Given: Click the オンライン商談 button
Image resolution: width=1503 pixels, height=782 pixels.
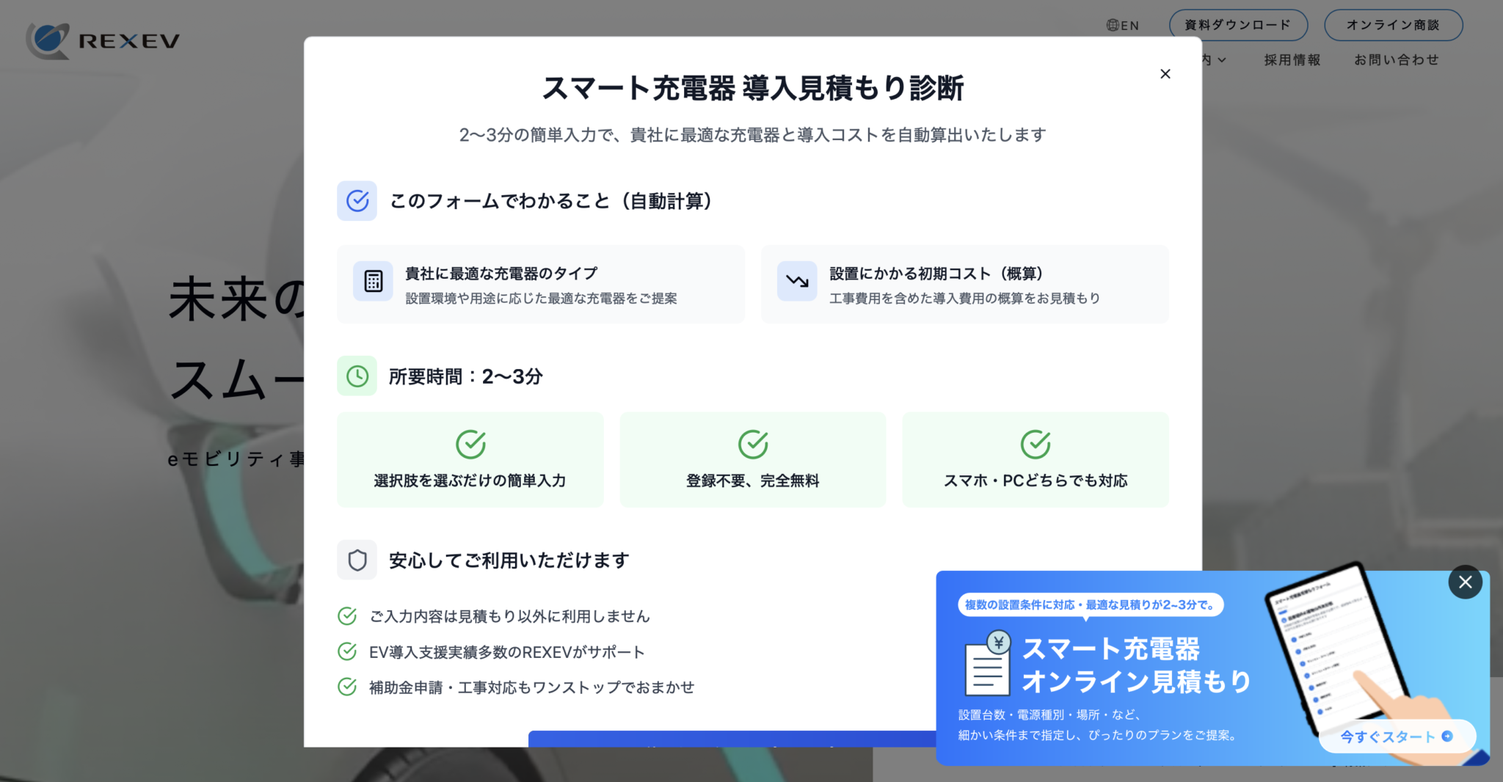Looking at the screenshot, I should coord(1393,24).
